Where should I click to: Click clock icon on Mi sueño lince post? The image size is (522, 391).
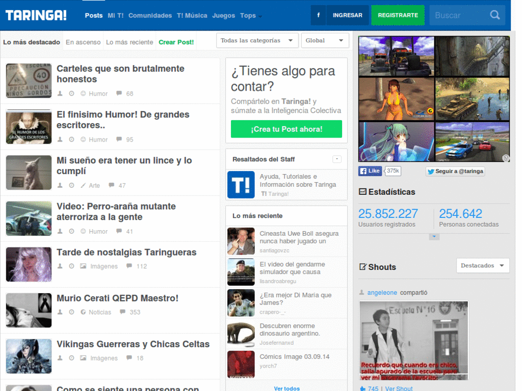pyautogui.click(x=71, y=185)
